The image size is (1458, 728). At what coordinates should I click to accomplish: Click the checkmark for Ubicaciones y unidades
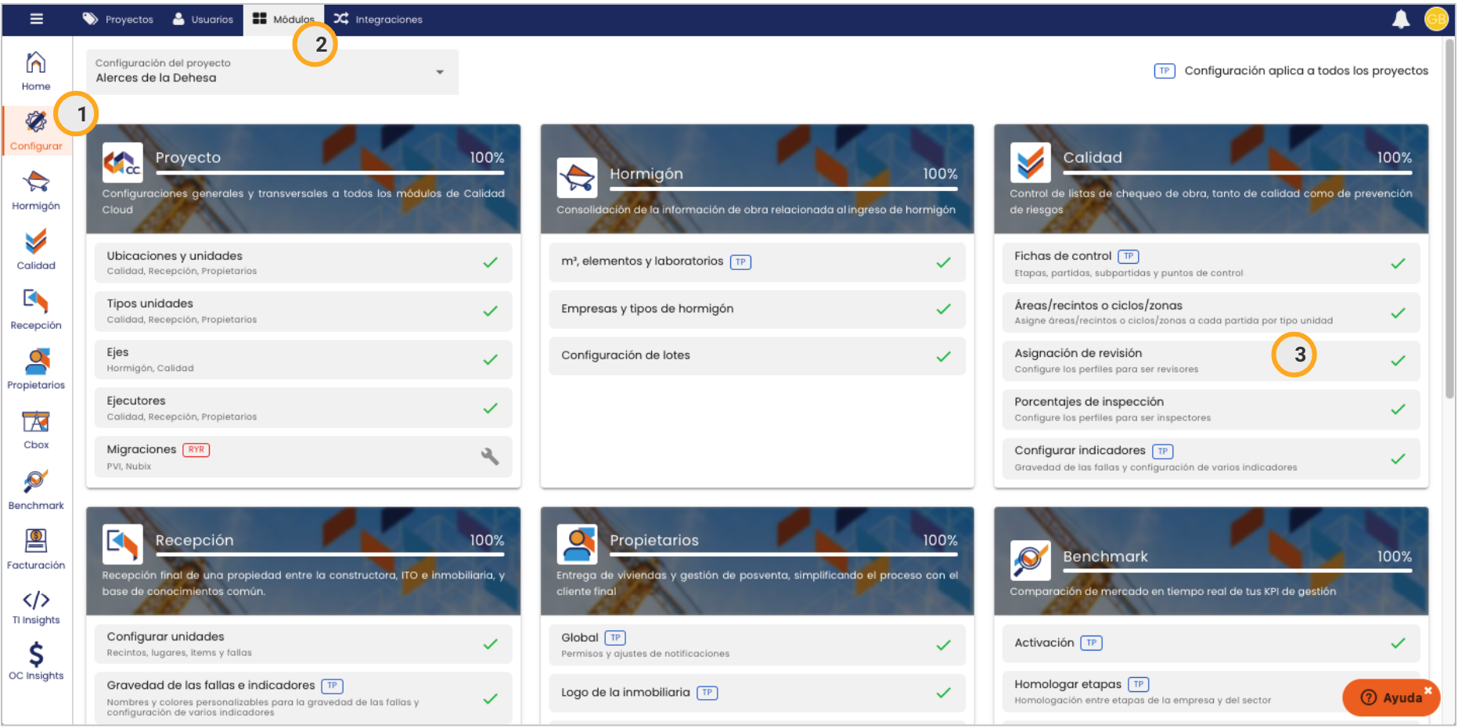[x=490, y=263]
